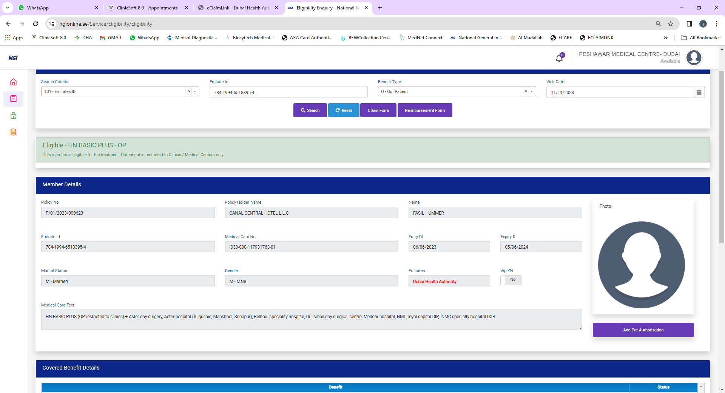725x393 pixels.
Task: Clear the Search Criteria selection
Action: pyautogui.click(x=189, y=91)
